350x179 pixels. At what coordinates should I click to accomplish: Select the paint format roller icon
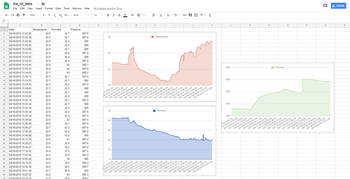[24, 15]
